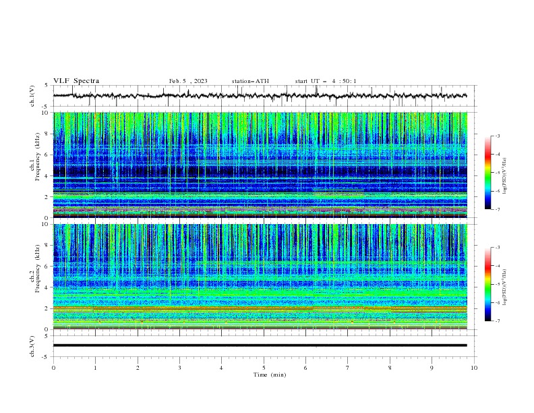Click the "station=ATH" header label
Viewport: 534px width, 413px height.
250,81
